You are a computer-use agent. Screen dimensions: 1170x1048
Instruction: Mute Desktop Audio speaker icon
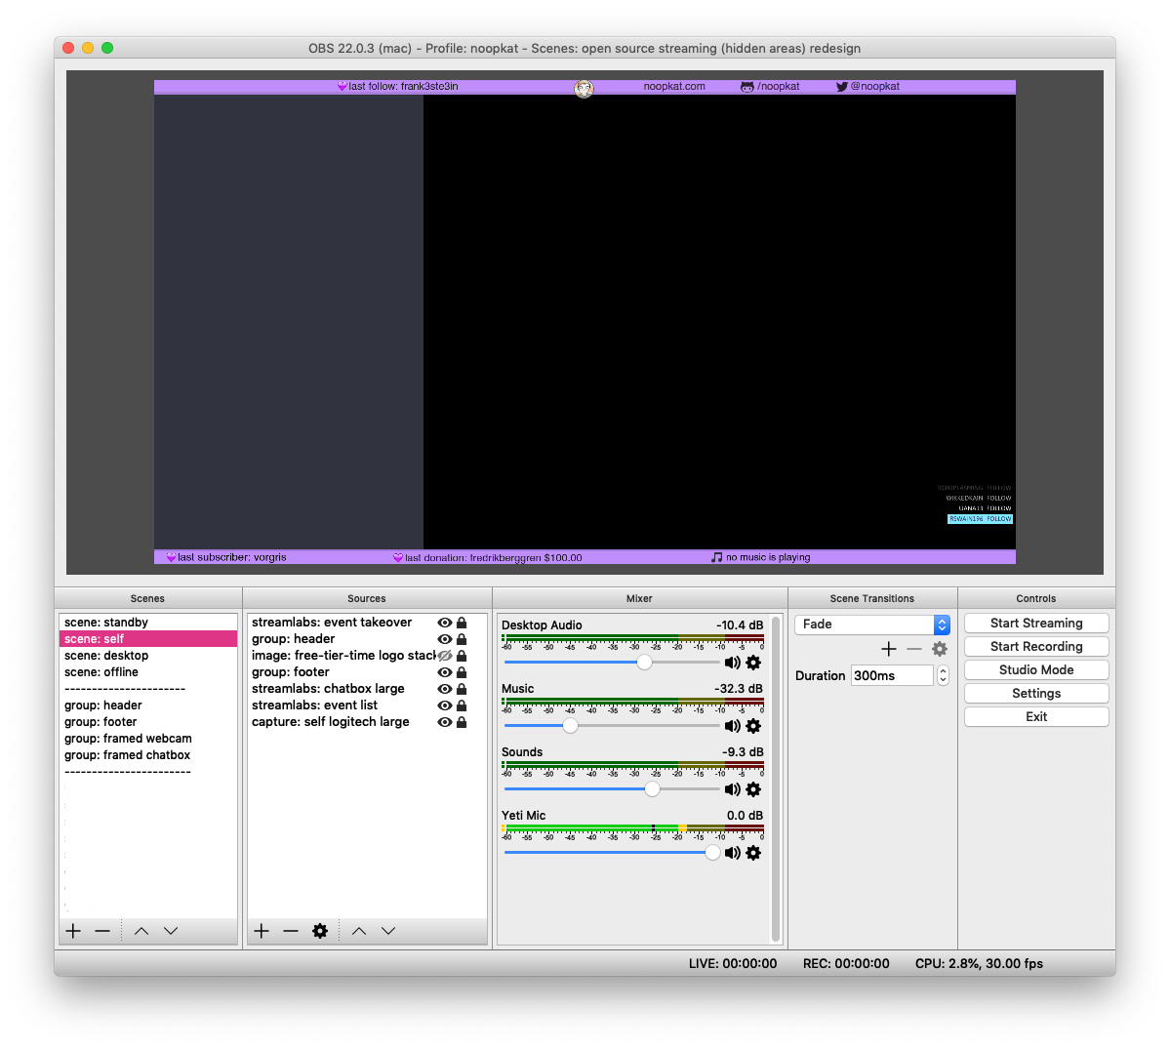pyautogui.click(x=732, y=663)
